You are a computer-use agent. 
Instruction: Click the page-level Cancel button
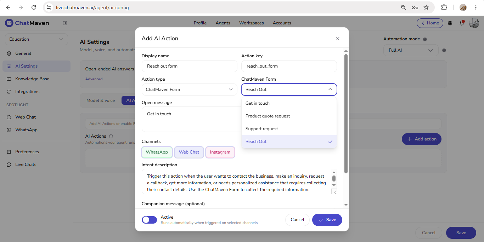429,233
